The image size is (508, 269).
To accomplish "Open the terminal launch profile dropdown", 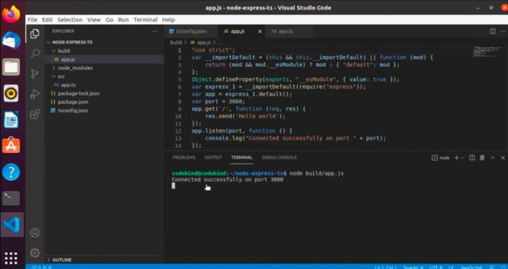I will (x=463, y=158).
